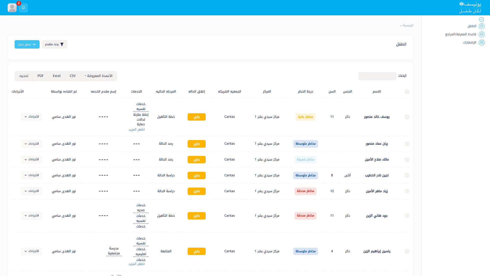Open الأجراءات dropdown for يوسف خالد منصور

coord(31,117)
